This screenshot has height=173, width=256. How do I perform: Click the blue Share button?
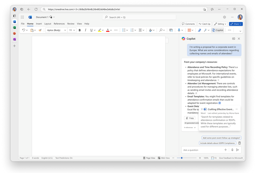(236, 24)
